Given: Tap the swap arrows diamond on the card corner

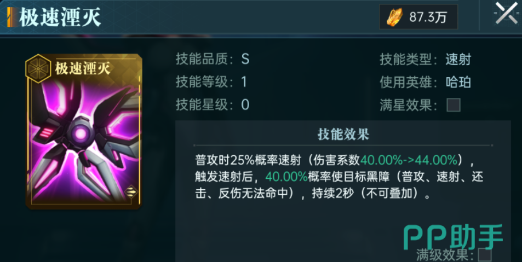Looking at the screenshot, I should point(131,192).
